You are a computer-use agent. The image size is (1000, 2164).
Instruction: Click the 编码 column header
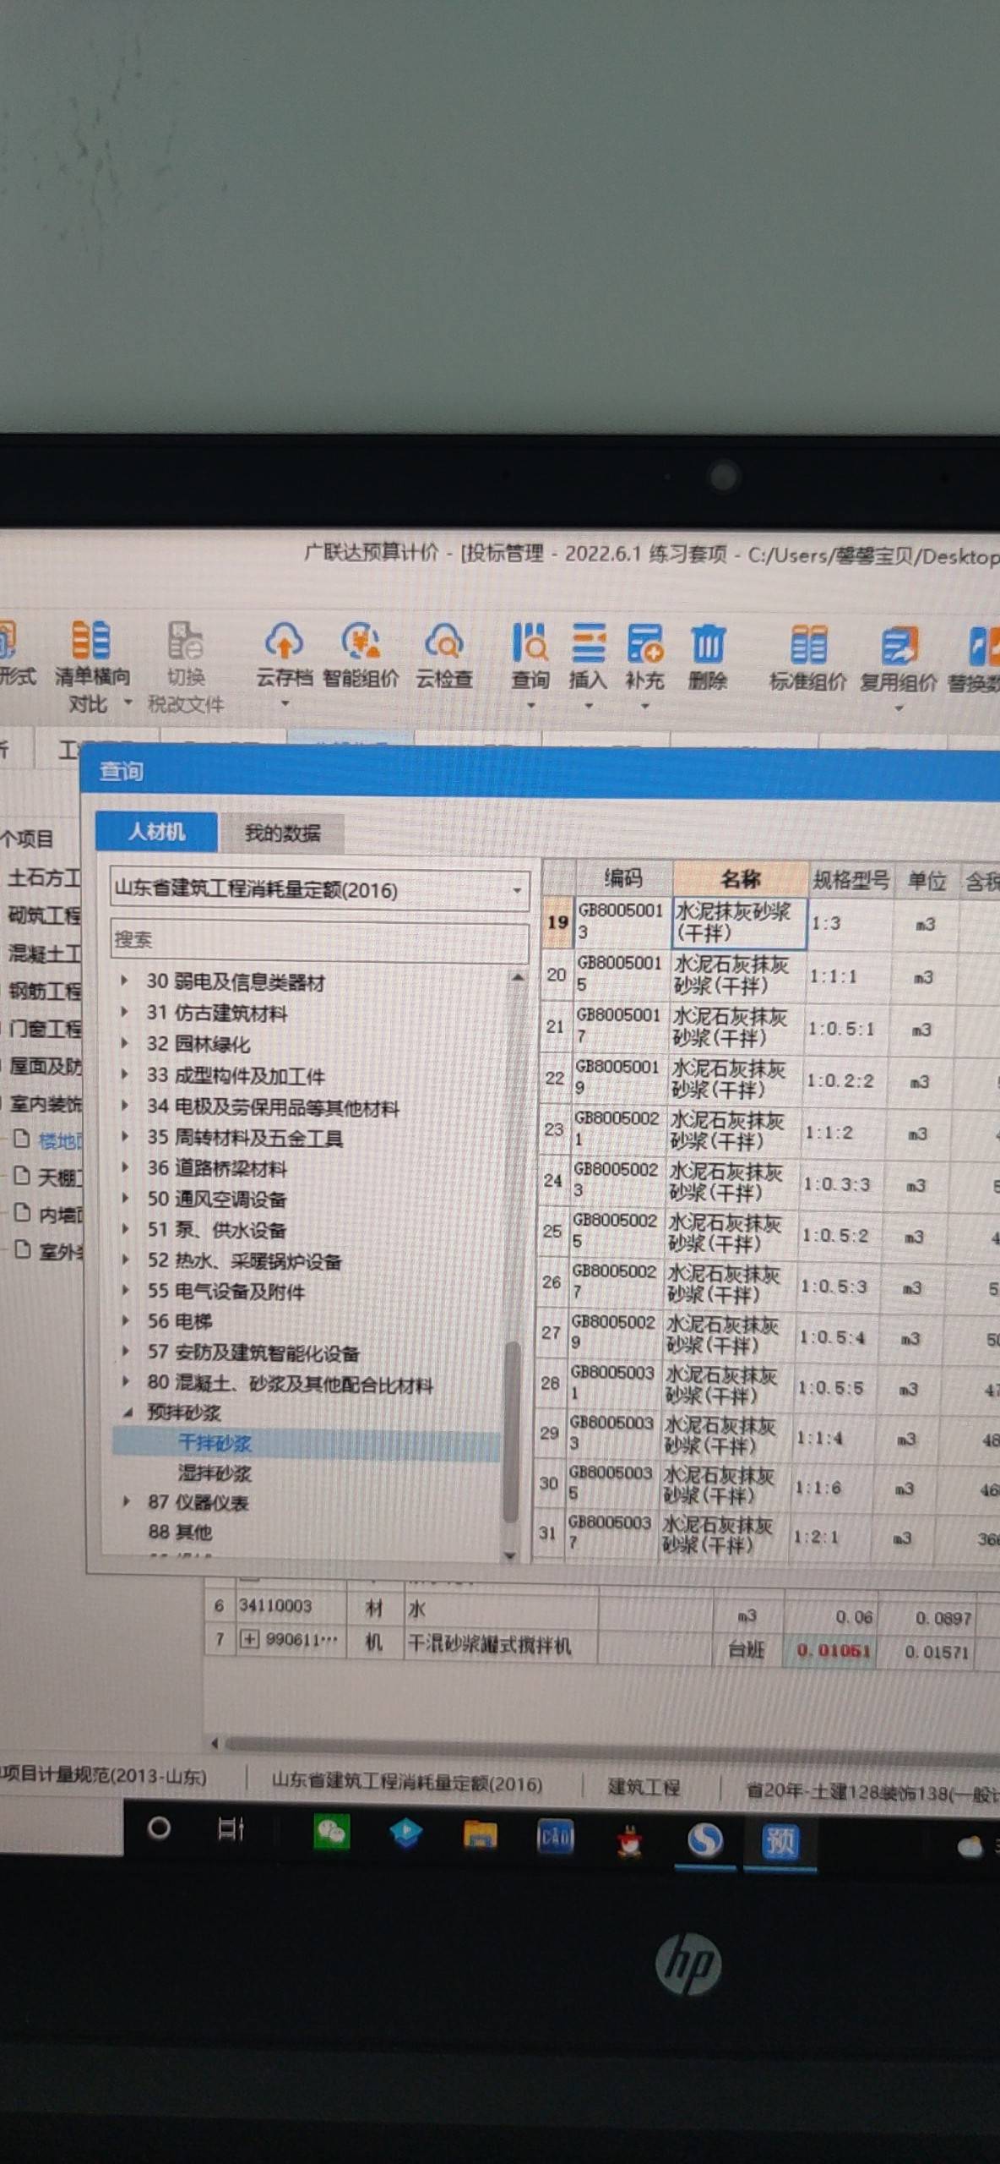point(623,877)
